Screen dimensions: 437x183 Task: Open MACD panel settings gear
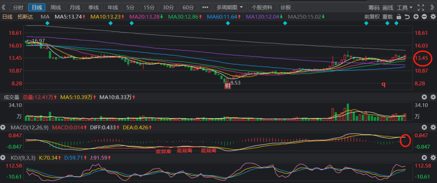click(433, 128)
